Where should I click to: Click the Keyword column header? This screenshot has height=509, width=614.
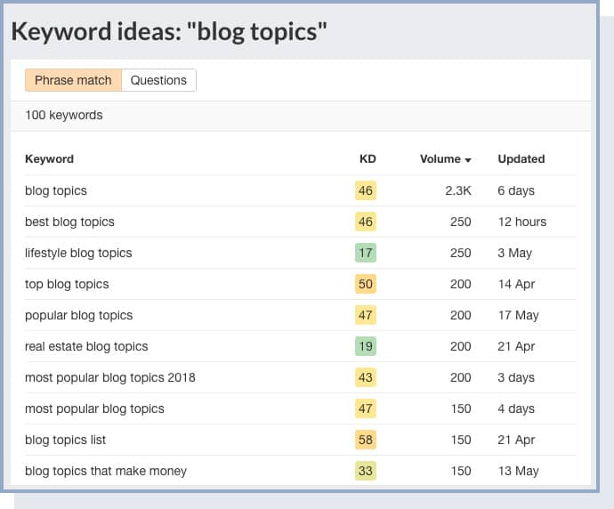(49, 159)
